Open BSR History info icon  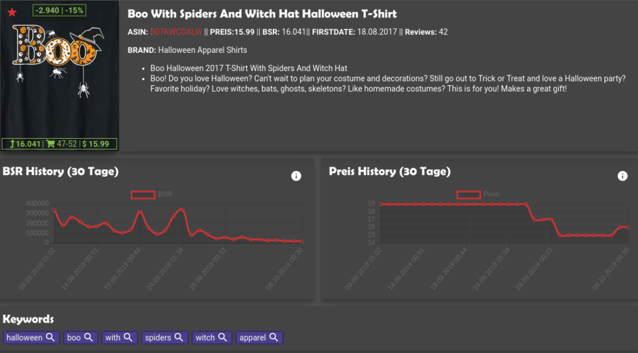tap(296, 176)
